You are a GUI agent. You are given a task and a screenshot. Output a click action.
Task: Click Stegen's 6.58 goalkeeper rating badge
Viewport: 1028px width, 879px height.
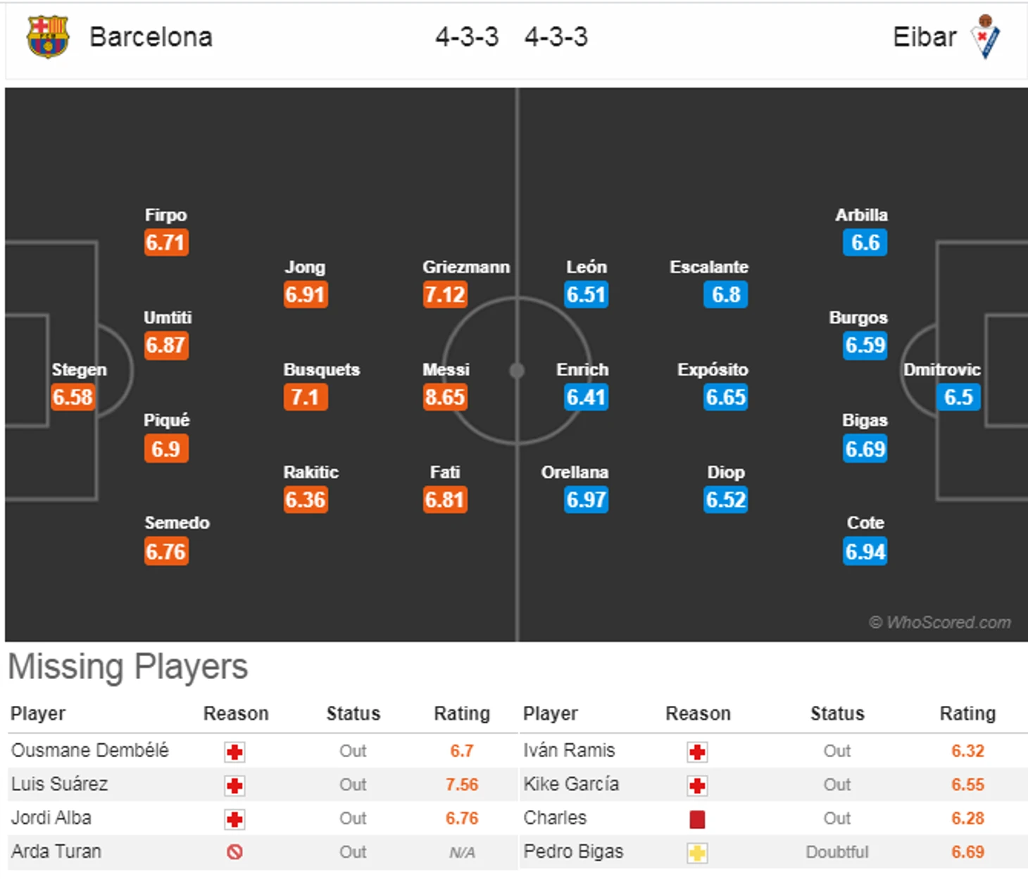73,397
